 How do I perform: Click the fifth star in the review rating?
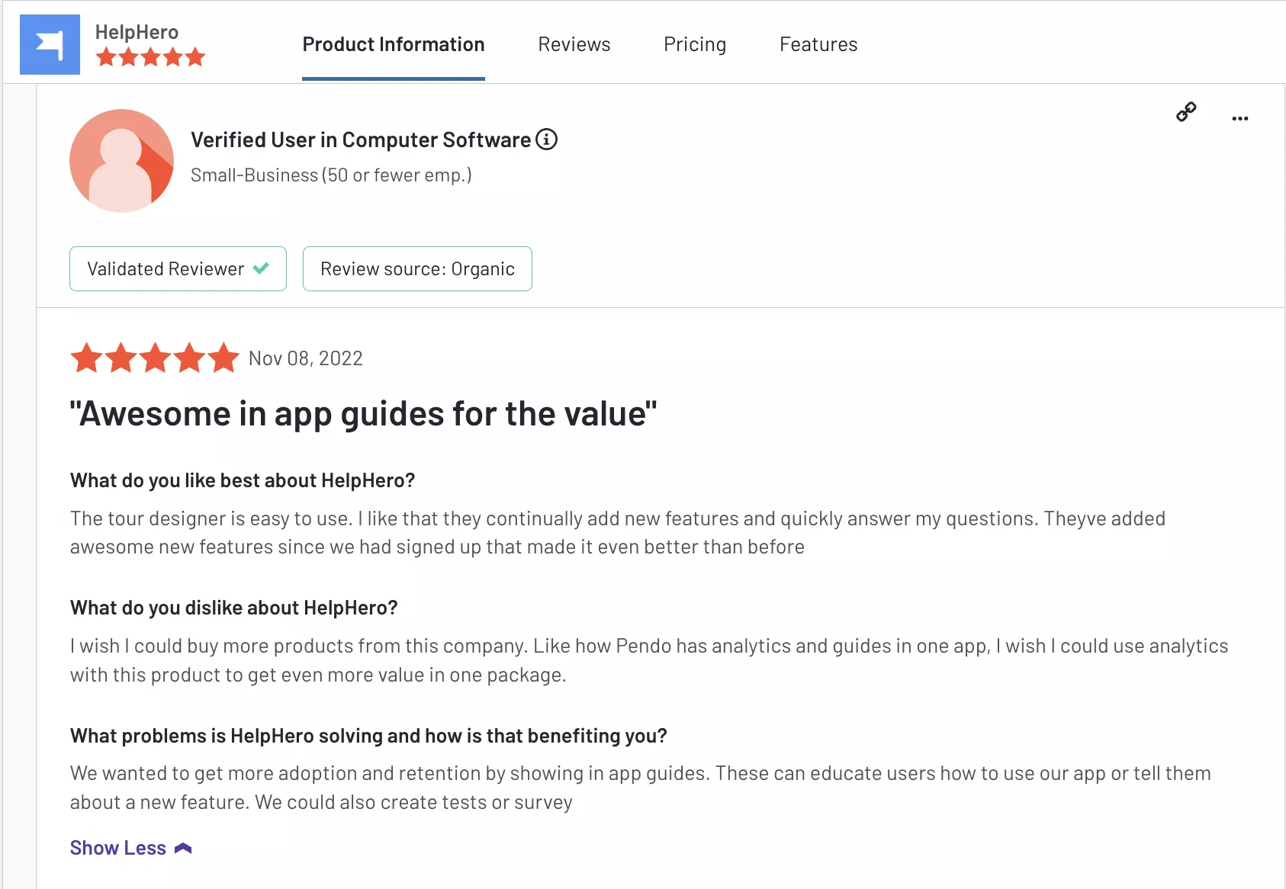point(223,357)
